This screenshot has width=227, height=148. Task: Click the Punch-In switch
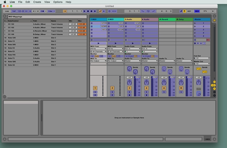click(143, 11)
